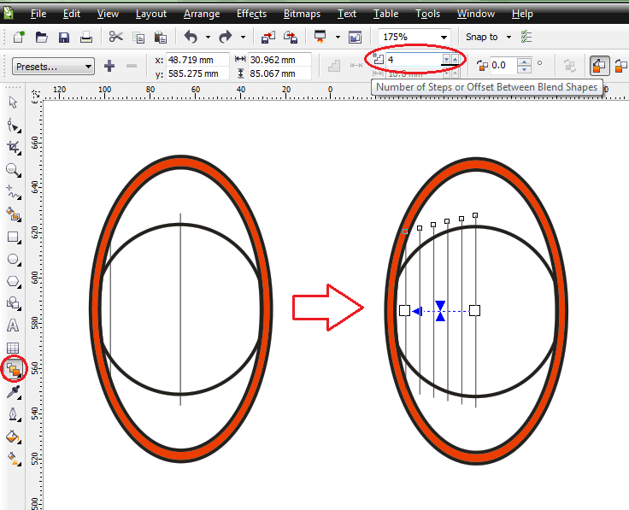This screenshot has width=629, height=510.
Task: Open the application launcher icon
Action: (x=320, y=37)
